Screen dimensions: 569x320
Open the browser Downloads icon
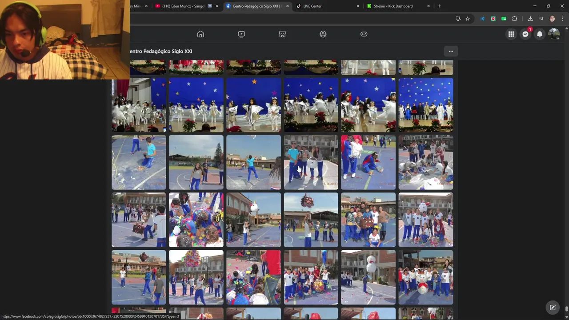pos(530,19)
